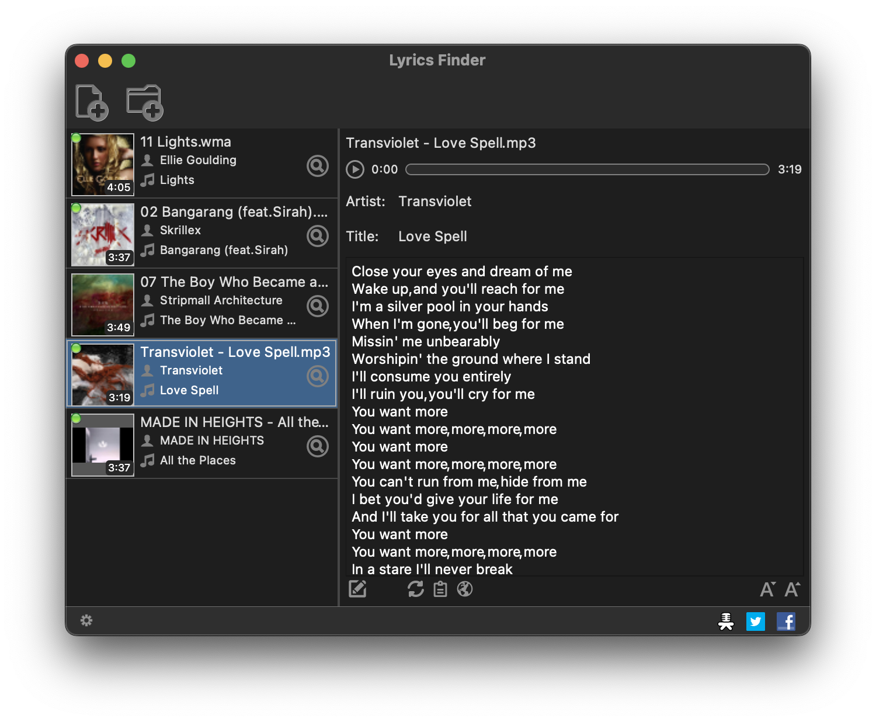This screenshot has height=722, width=876.
Task: Open the globe web icon
Action: (465, 589)
